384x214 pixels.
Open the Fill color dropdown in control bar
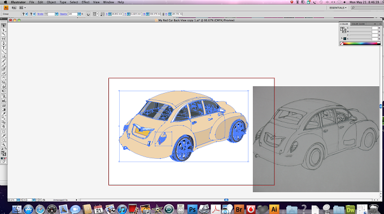[26, 14]
